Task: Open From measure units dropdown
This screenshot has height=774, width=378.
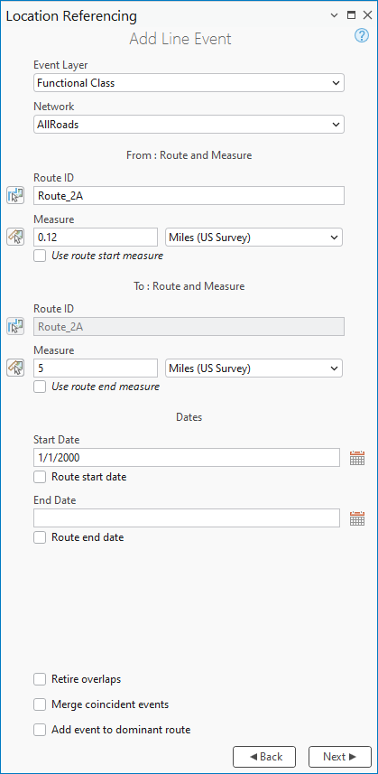Action: pos(254,238)
